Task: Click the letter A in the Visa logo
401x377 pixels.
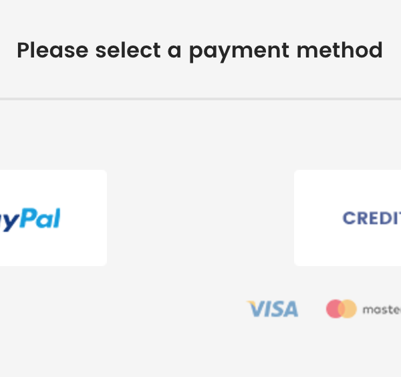Action: (x=291, y=309)
